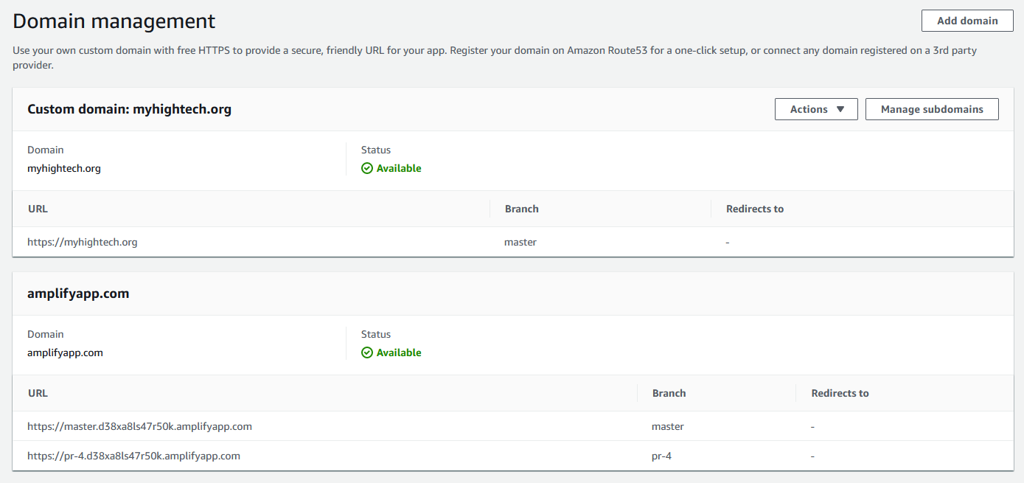Click the Redirects to header in the amplifyapp.com table
The width and height of the screenshot is (1024, 483).
[x=840, y=393]
